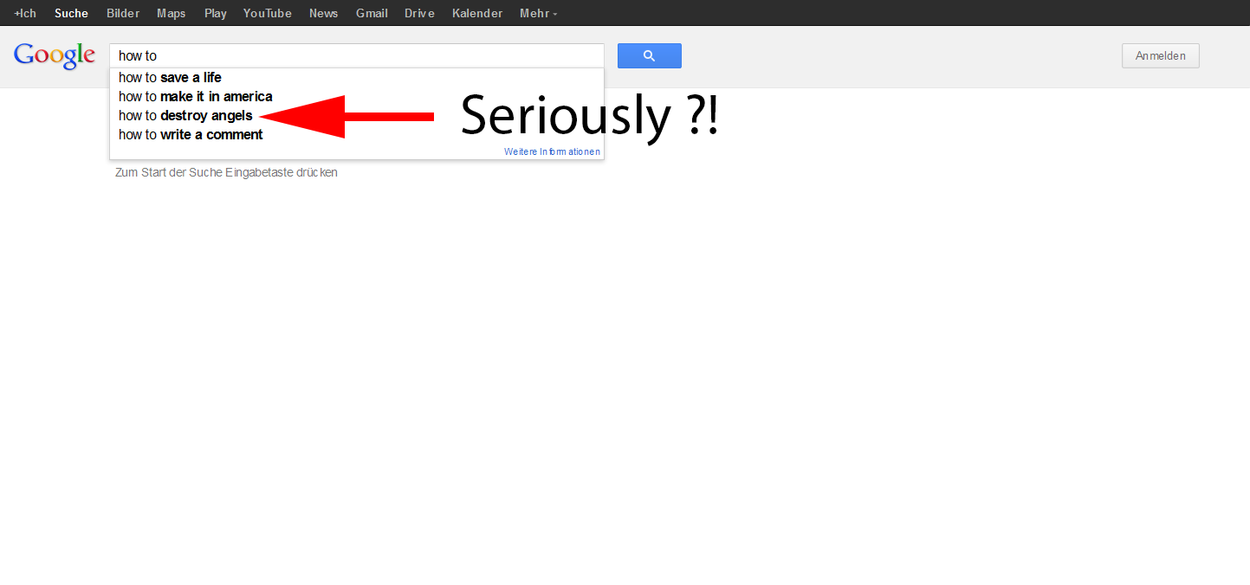Open YouTube from the top bar

268,13
